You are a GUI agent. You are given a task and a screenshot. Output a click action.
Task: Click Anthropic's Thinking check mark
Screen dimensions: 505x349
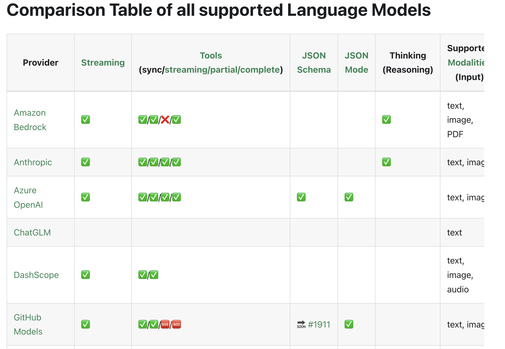tap(386, 162)
